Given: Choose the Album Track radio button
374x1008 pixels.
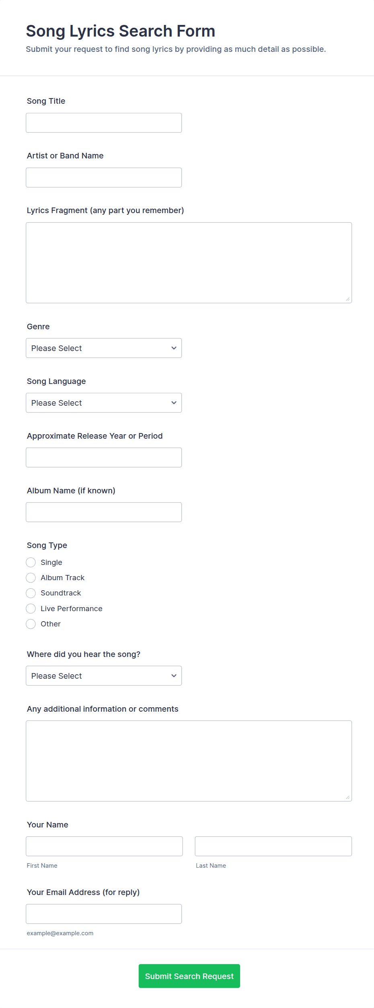Looking at the screenshot, I should click(x=31, y=578).
